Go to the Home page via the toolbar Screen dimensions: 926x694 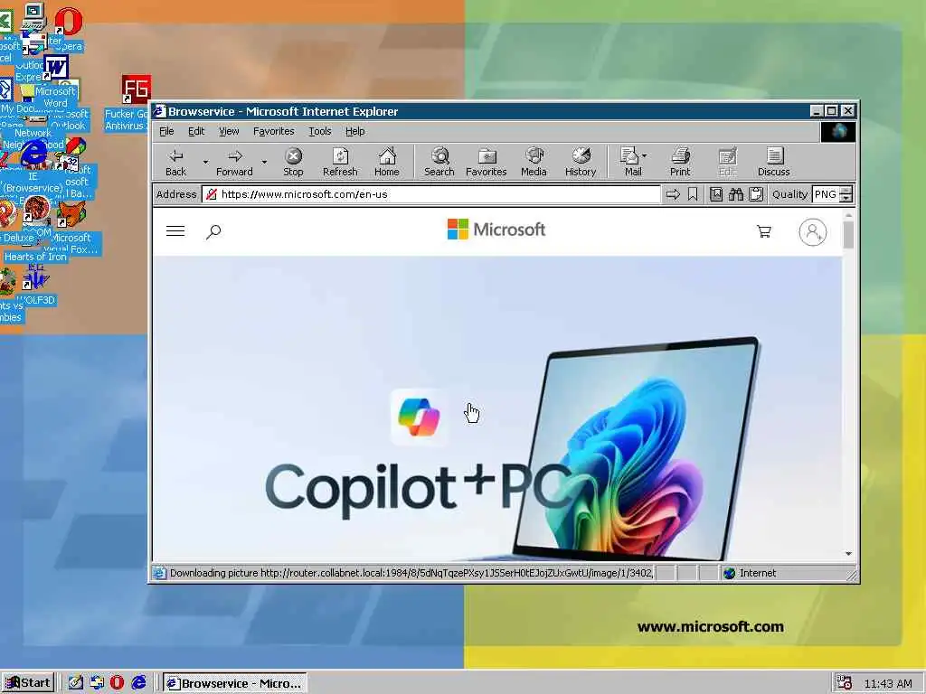387,162
